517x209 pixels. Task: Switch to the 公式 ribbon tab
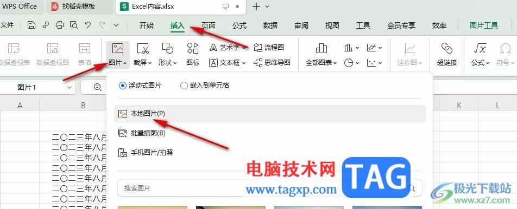(x=239, y=25)
